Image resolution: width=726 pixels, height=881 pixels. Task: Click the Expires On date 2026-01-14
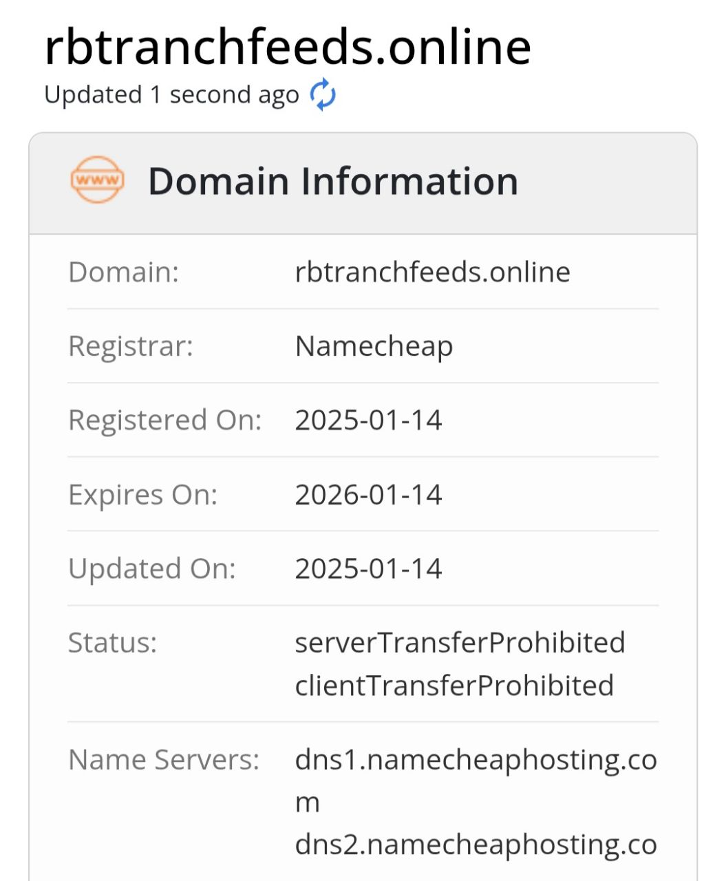click(x=368, y=495)
